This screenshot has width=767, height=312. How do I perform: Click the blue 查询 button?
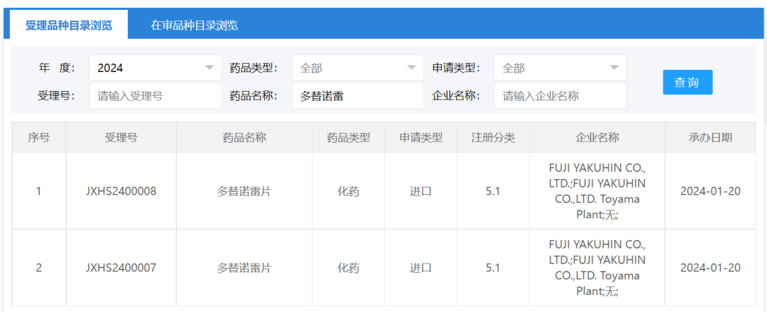pos(687,82)
